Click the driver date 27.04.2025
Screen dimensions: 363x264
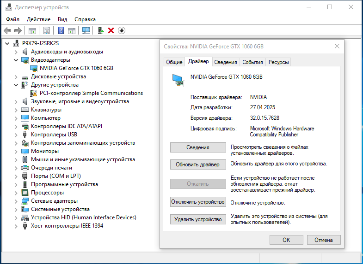point(263,107)
